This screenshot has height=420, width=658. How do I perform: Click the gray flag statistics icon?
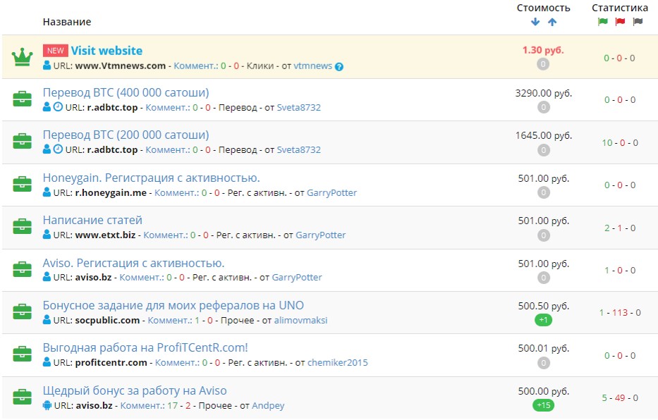coord(638,21)
